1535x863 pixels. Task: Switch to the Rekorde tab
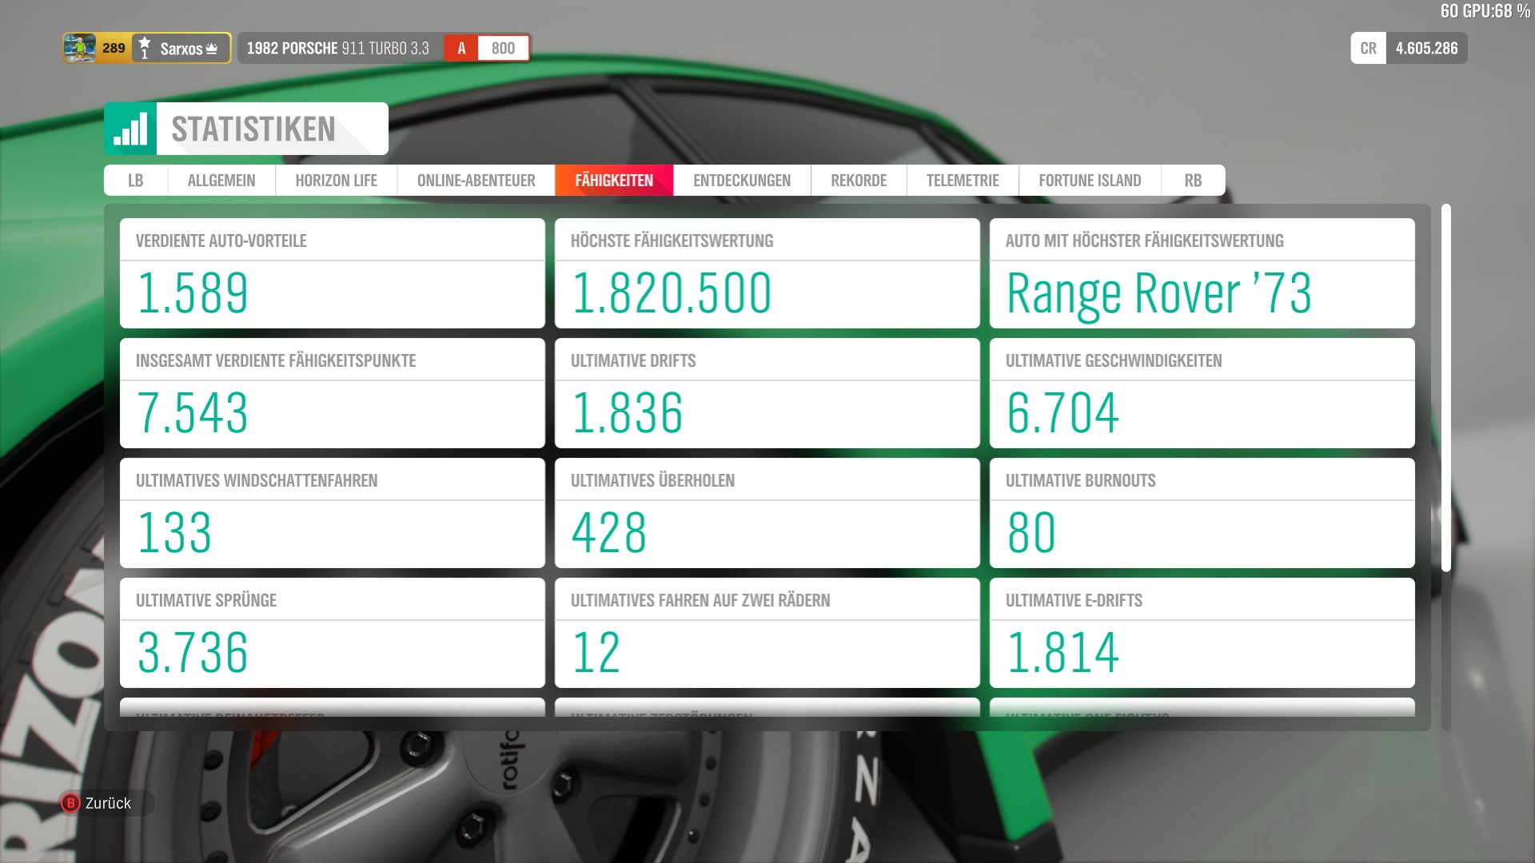pyautogui.click(x=858, y=181)
